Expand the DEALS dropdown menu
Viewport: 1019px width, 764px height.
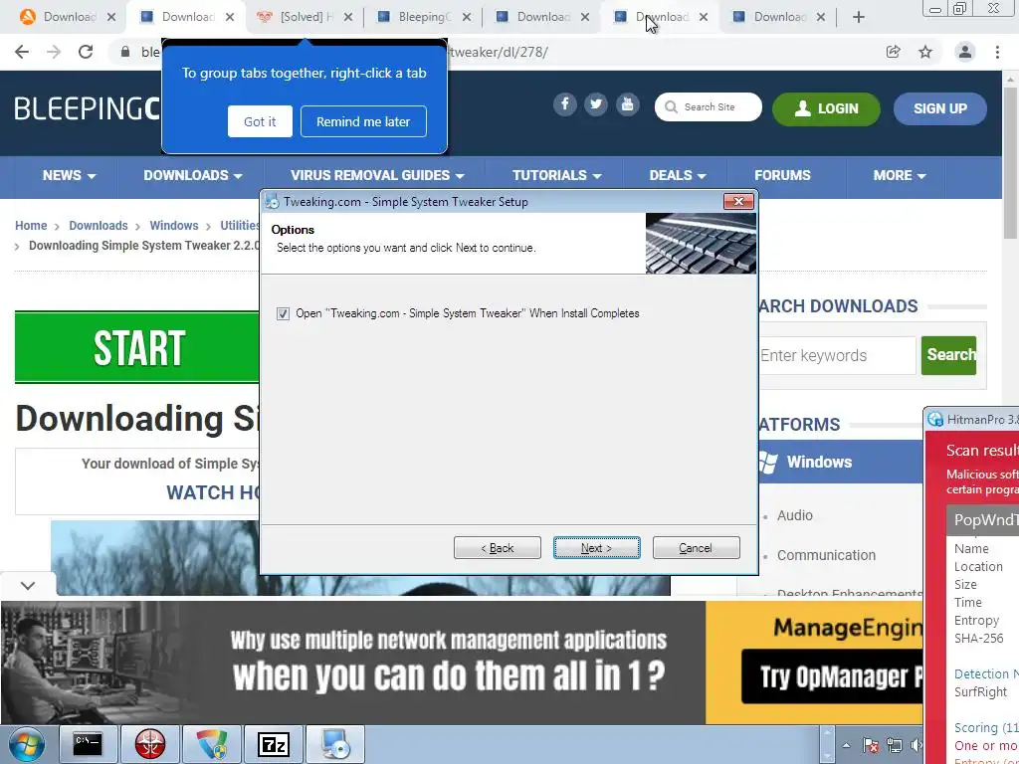click(x=677, y=175)
